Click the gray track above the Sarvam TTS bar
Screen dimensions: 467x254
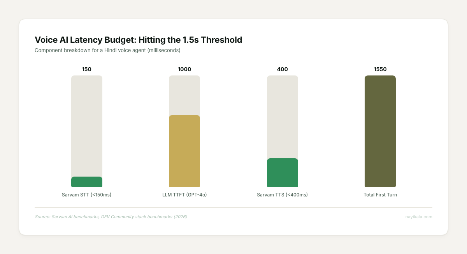283,117
